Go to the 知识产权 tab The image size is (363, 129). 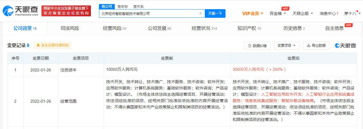[x=249, y=28]
